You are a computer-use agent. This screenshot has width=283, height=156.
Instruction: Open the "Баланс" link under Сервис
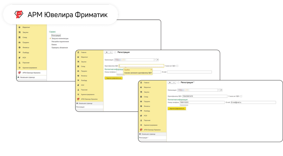coord(54,44)
